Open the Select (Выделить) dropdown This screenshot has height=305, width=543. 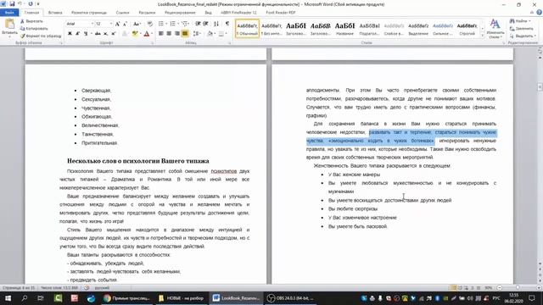tap(523, 36)
